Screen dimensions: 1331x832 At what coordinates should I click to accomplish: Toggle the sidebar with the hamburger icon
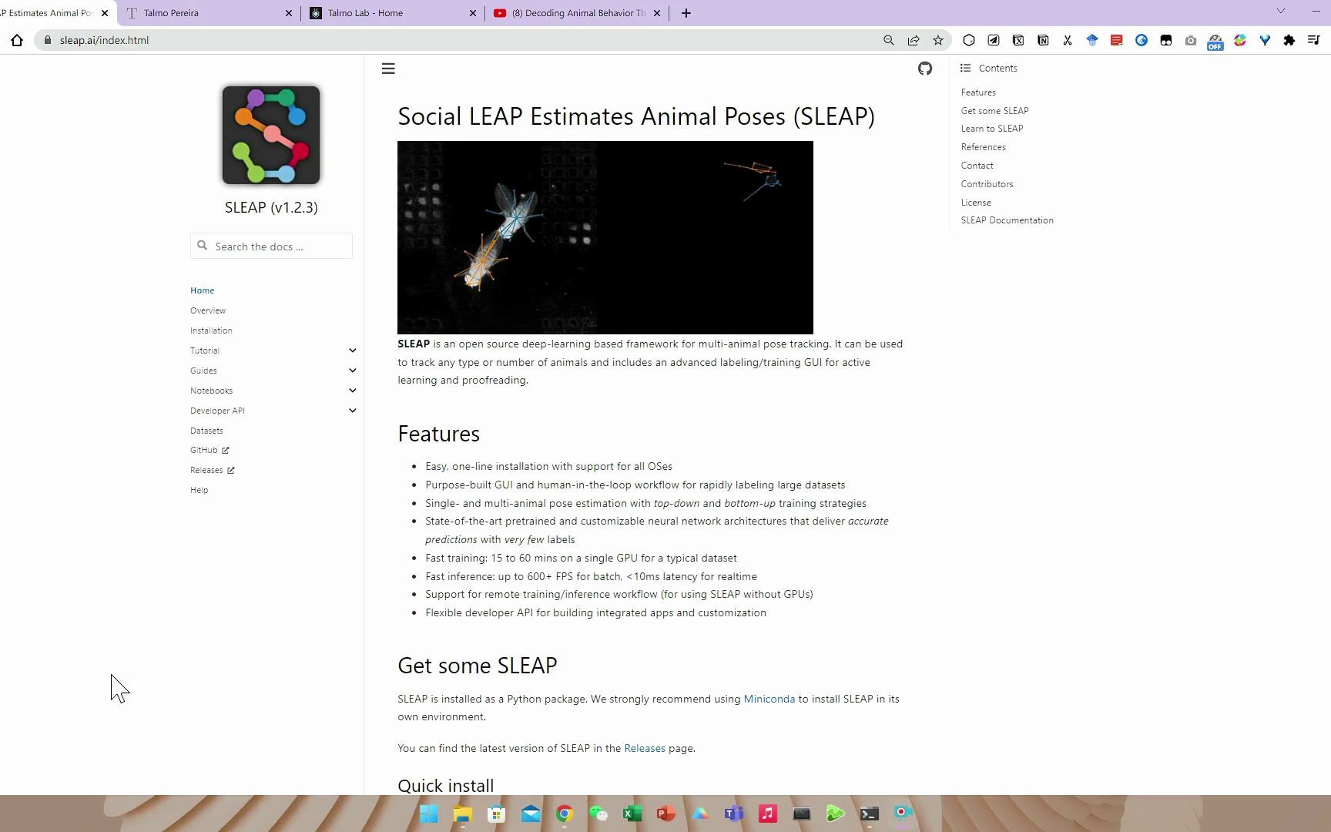pyautogui.click(x=388, y=69)
